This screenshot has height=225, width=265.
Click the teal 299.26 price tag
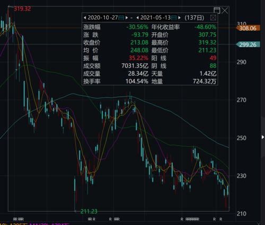tap(248, 44)
